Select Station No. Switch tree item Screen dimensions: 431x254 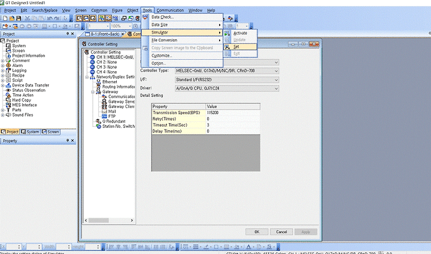pyautogui.click(x=119, y=126)
